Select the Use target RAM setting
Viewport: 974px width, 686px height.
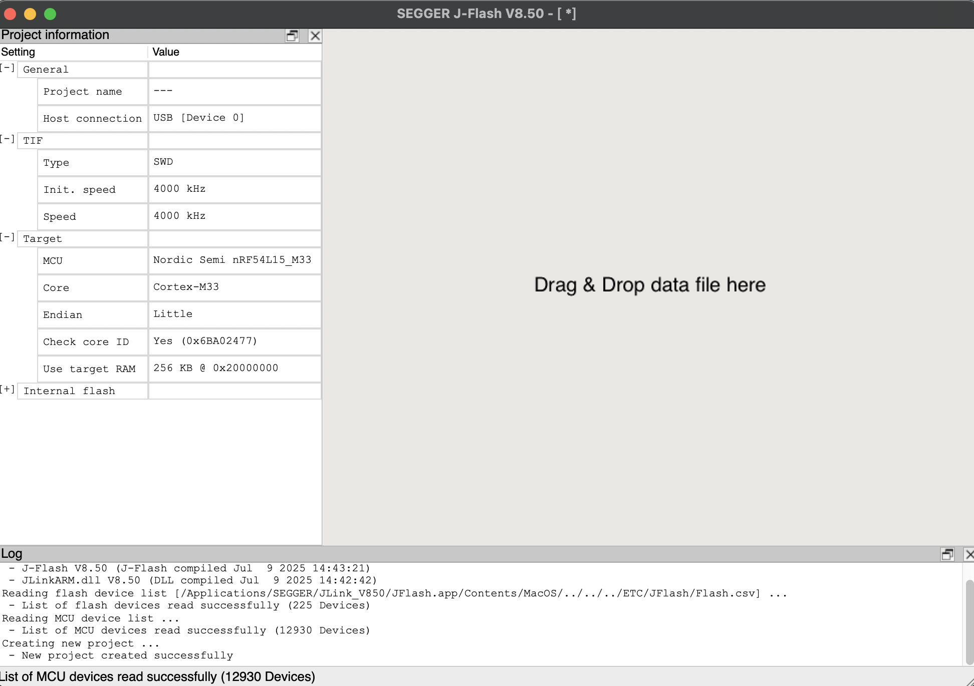pos(93,369)
